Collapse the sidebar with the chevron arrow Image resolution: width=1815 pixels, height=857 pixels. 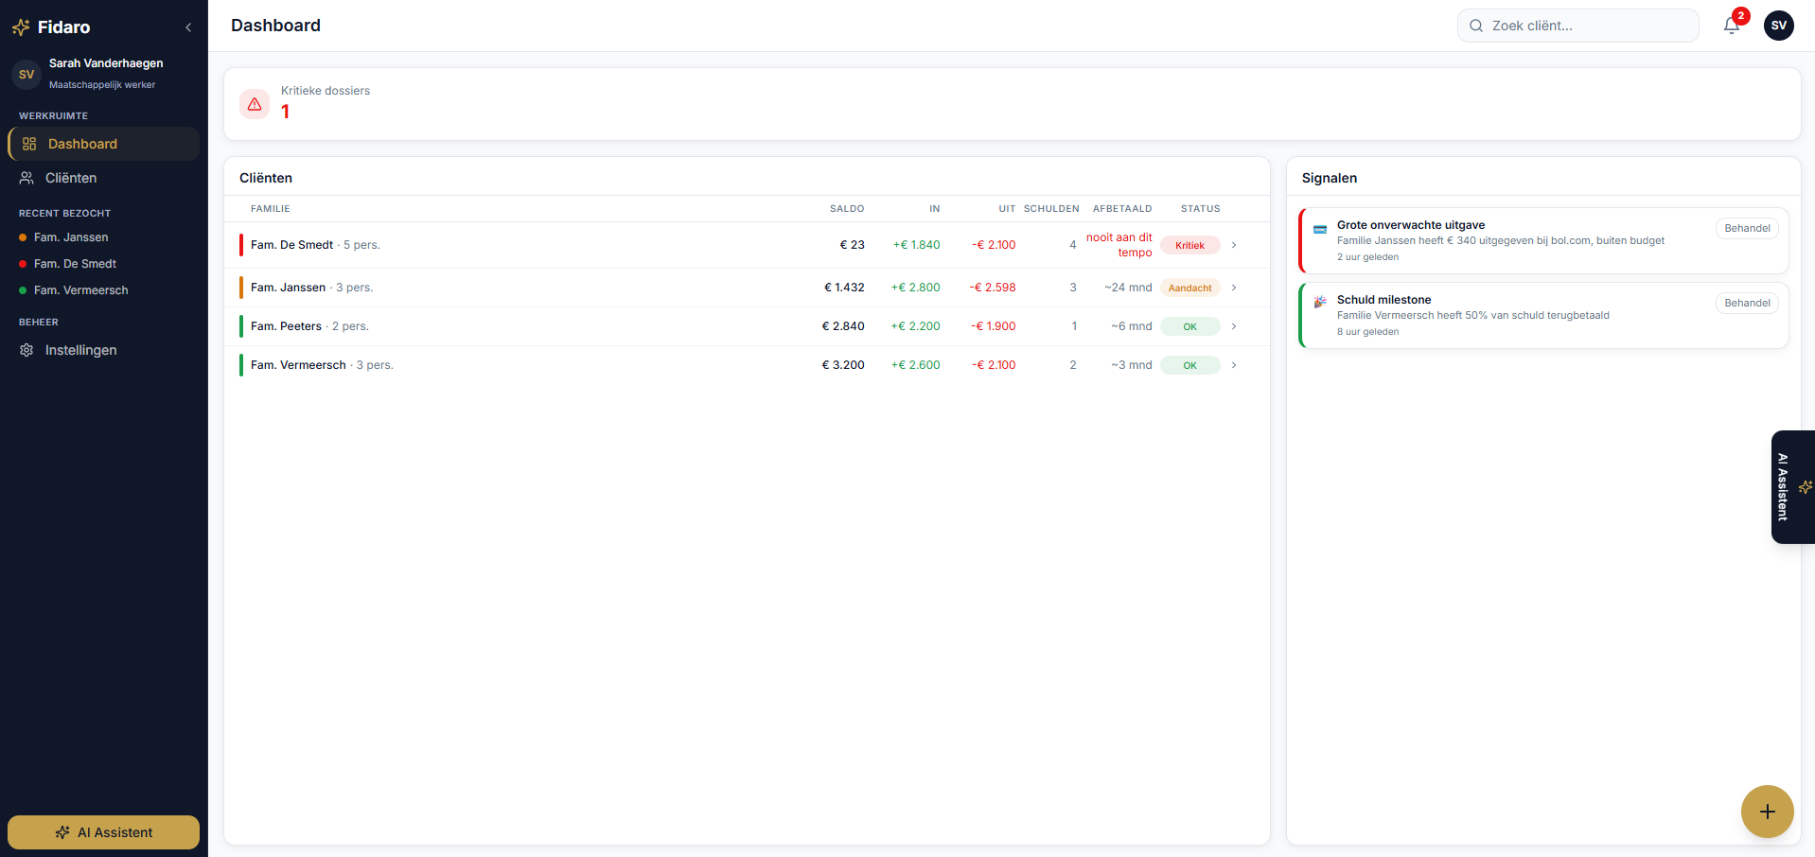click(187, 26)
